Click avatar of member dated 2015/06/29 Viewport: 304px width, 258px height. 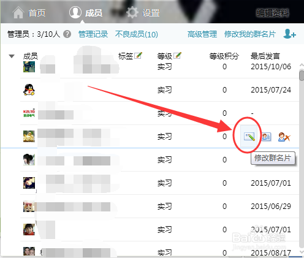tap(29, 206)
